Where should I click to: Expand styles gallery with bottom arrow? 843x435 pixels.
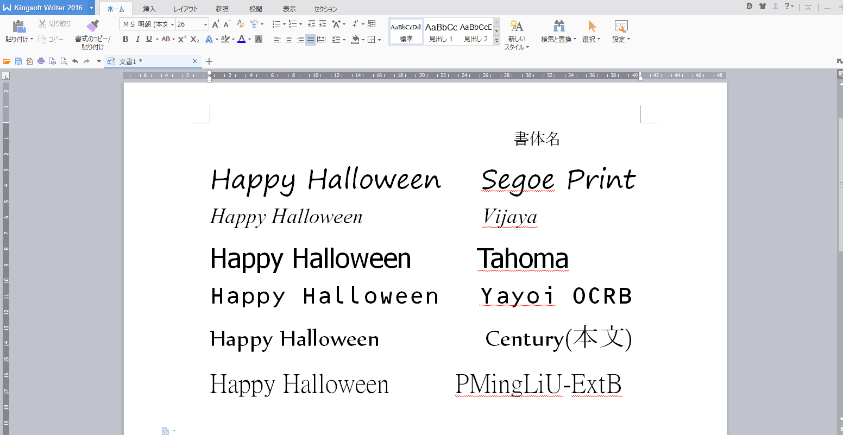(x=496, y=41)
